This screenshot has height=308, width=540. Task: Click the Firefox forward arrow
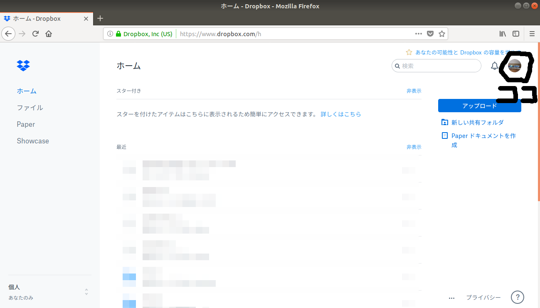click(x=22, y=34)
